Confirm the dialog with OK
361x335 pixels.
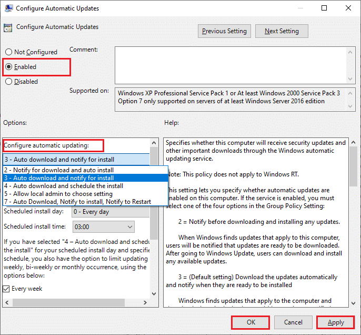(250, 322)
